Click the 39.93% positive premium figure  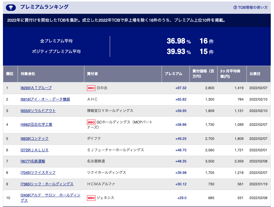click(179, 52)
